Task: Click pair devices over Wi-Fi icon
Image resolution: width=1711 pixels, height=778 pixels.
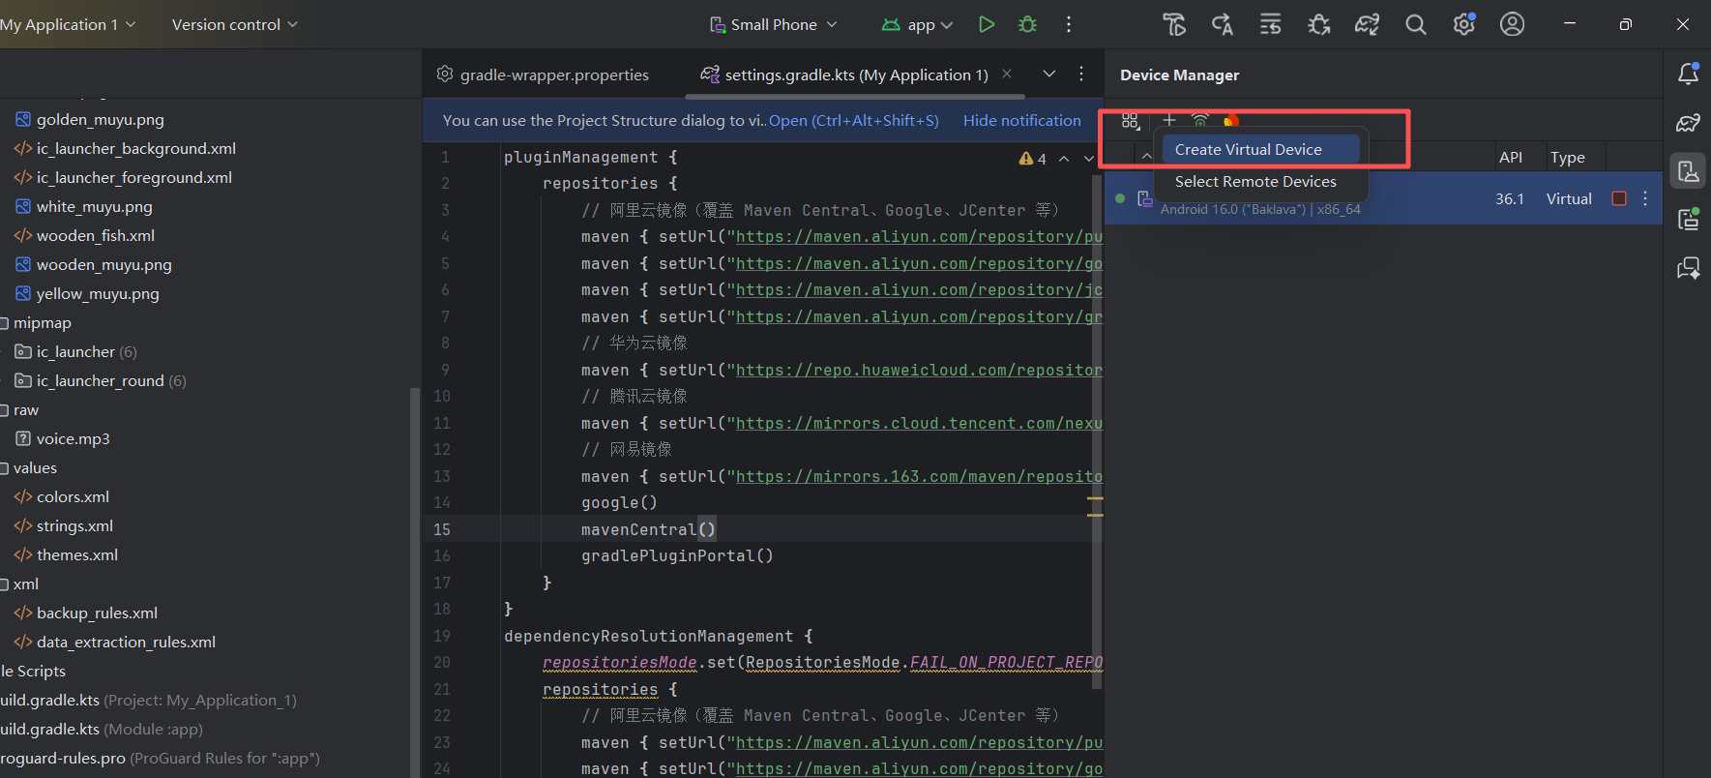Action: click(x=1200, y=120)
